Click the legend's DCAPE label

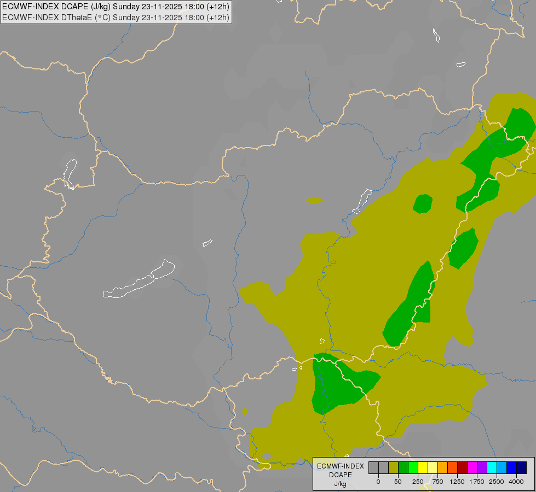(x=341, y=475)
